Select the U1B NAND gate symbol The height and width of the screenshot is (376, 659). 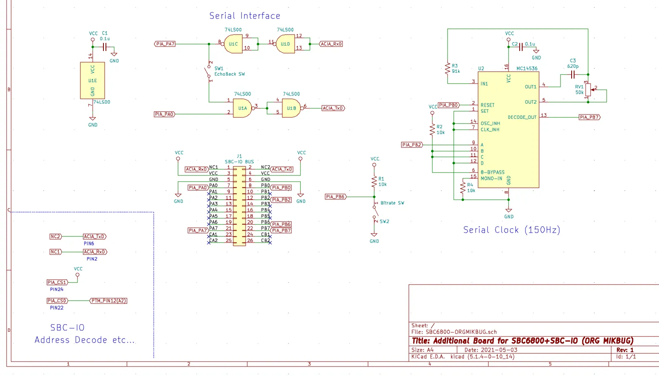click(x=291, y=108)
